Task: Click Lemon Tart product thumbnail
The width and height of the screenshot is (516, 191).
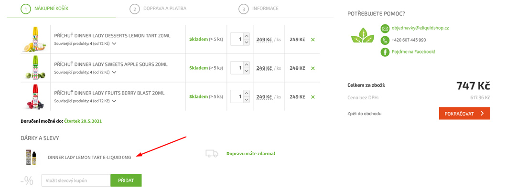Action: (33, 40)
